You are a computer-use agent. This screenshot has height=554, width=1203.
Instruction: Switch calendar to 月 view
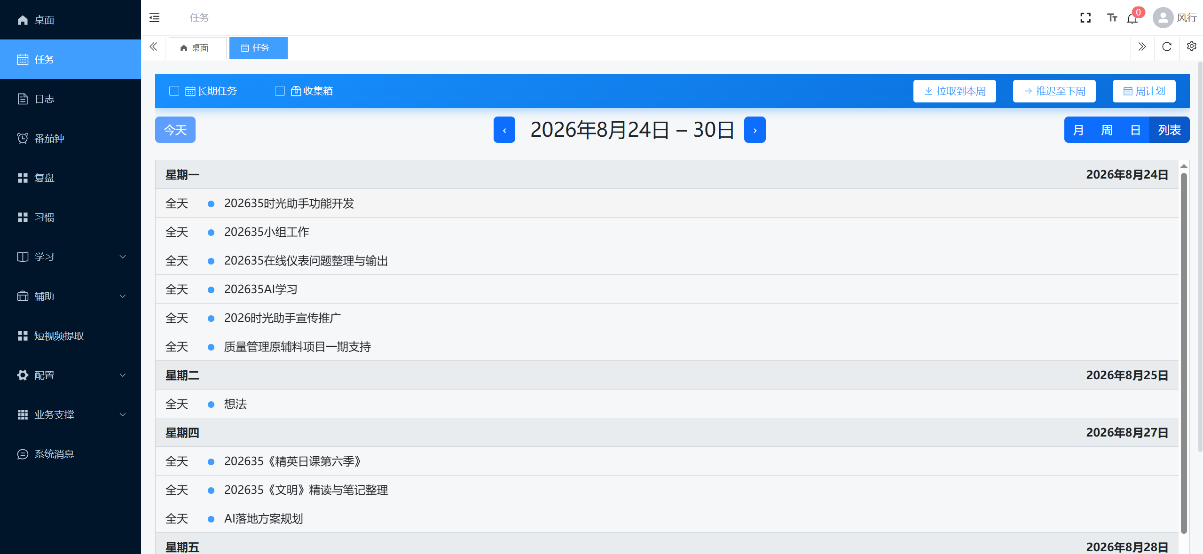(x=1078, y=130)
